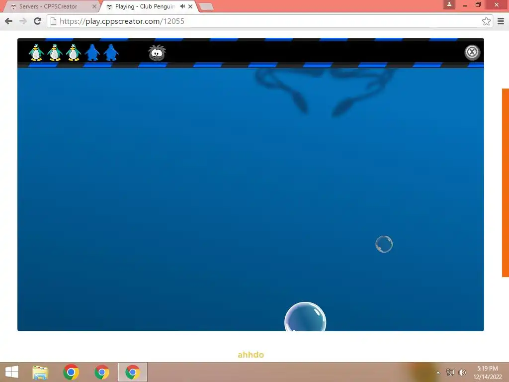509x382 pixels.
Task: Open the first Chrome taskbar icon
Action: 71,372
